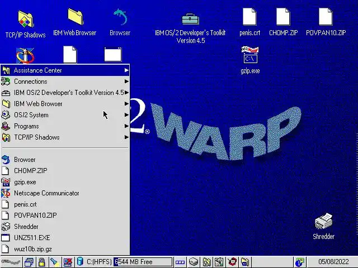The height and width of the screenshot is (268, 358).
Task: Expand the Programs submenu arrow
Action: (126, 126)
